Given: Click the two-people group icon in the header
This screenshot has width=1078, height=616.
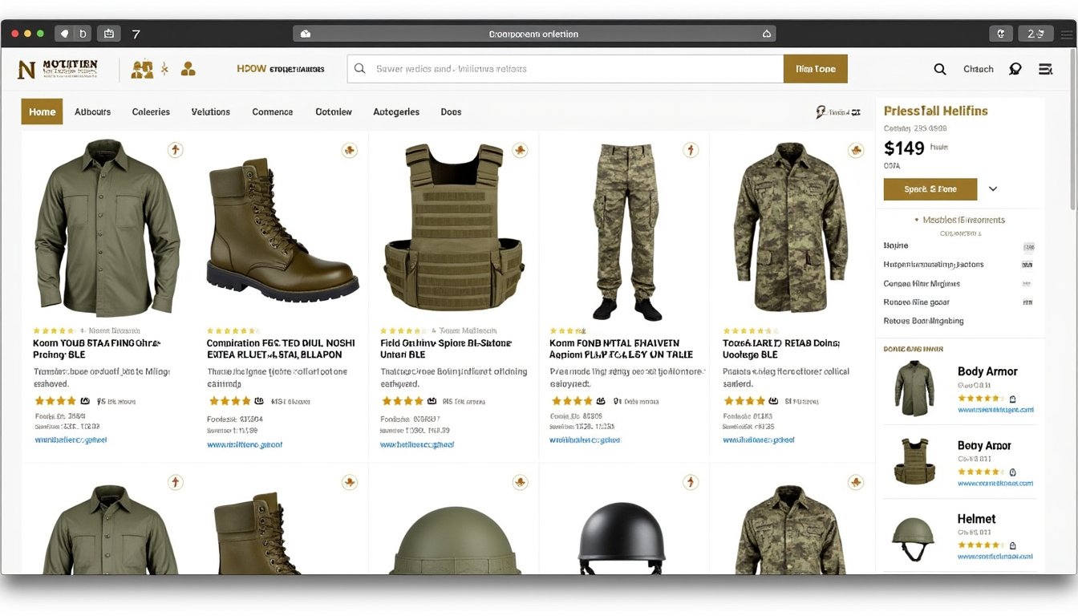Looking at the screenshot, I should coord(142,69).
